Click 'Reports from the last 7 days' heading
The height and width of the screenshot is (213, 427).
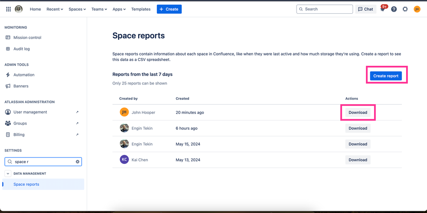(142, 74)
